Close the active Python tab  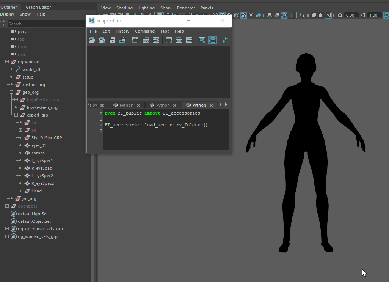211,106
